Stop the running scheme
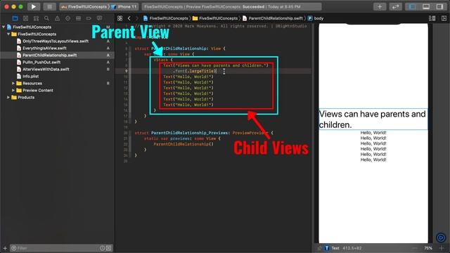 (x=49, y=6)
